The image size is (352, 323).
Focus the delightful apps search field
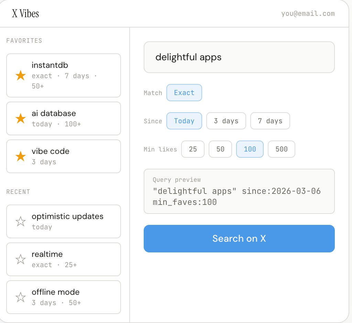pyautogui.click(x=239, y=57)
